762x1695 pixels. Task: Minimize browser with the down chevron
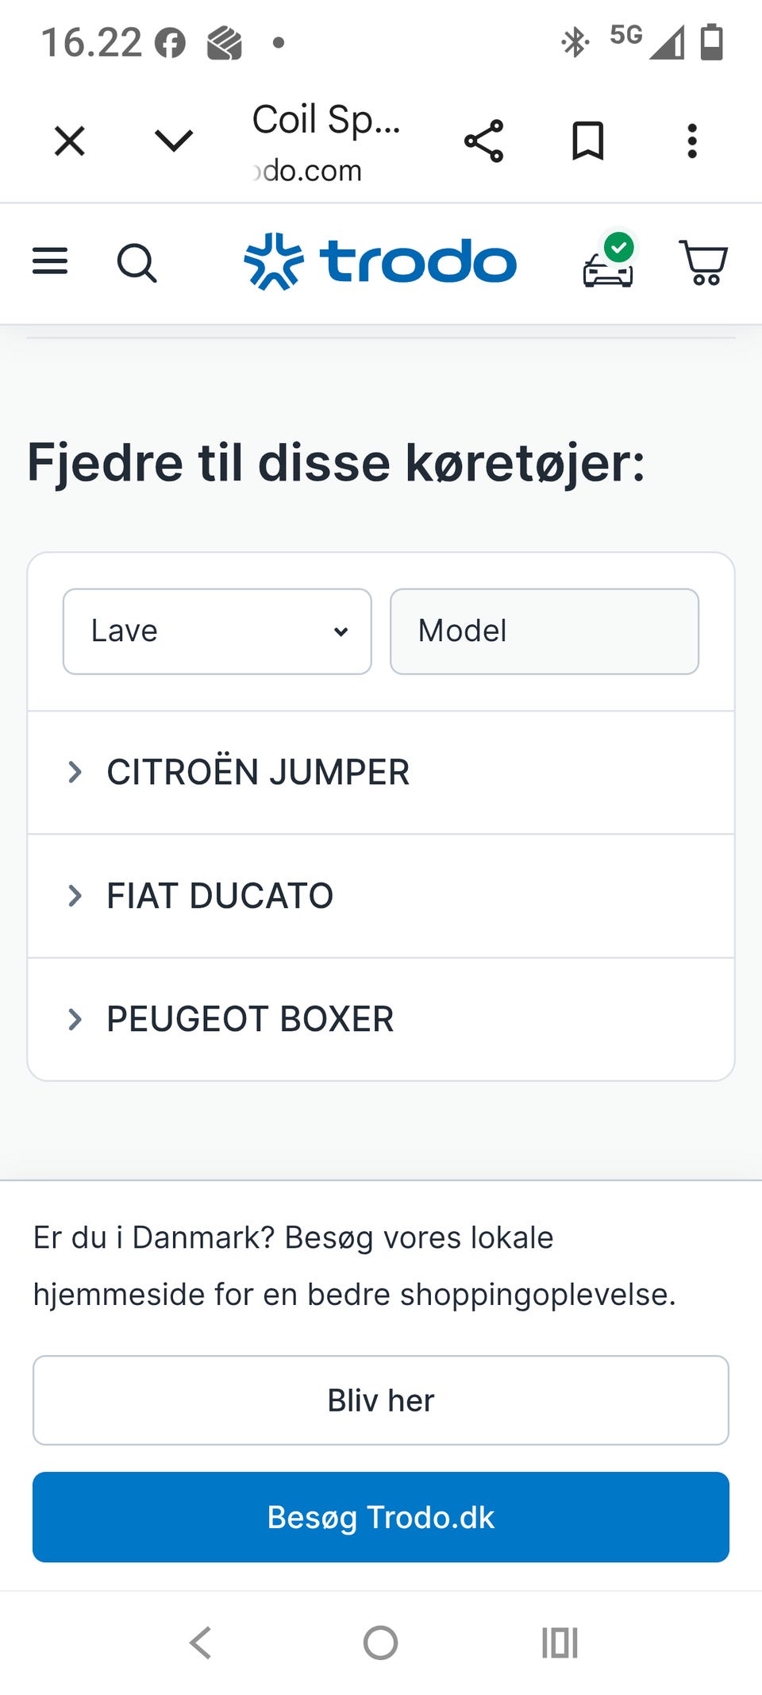coord(174,141)
